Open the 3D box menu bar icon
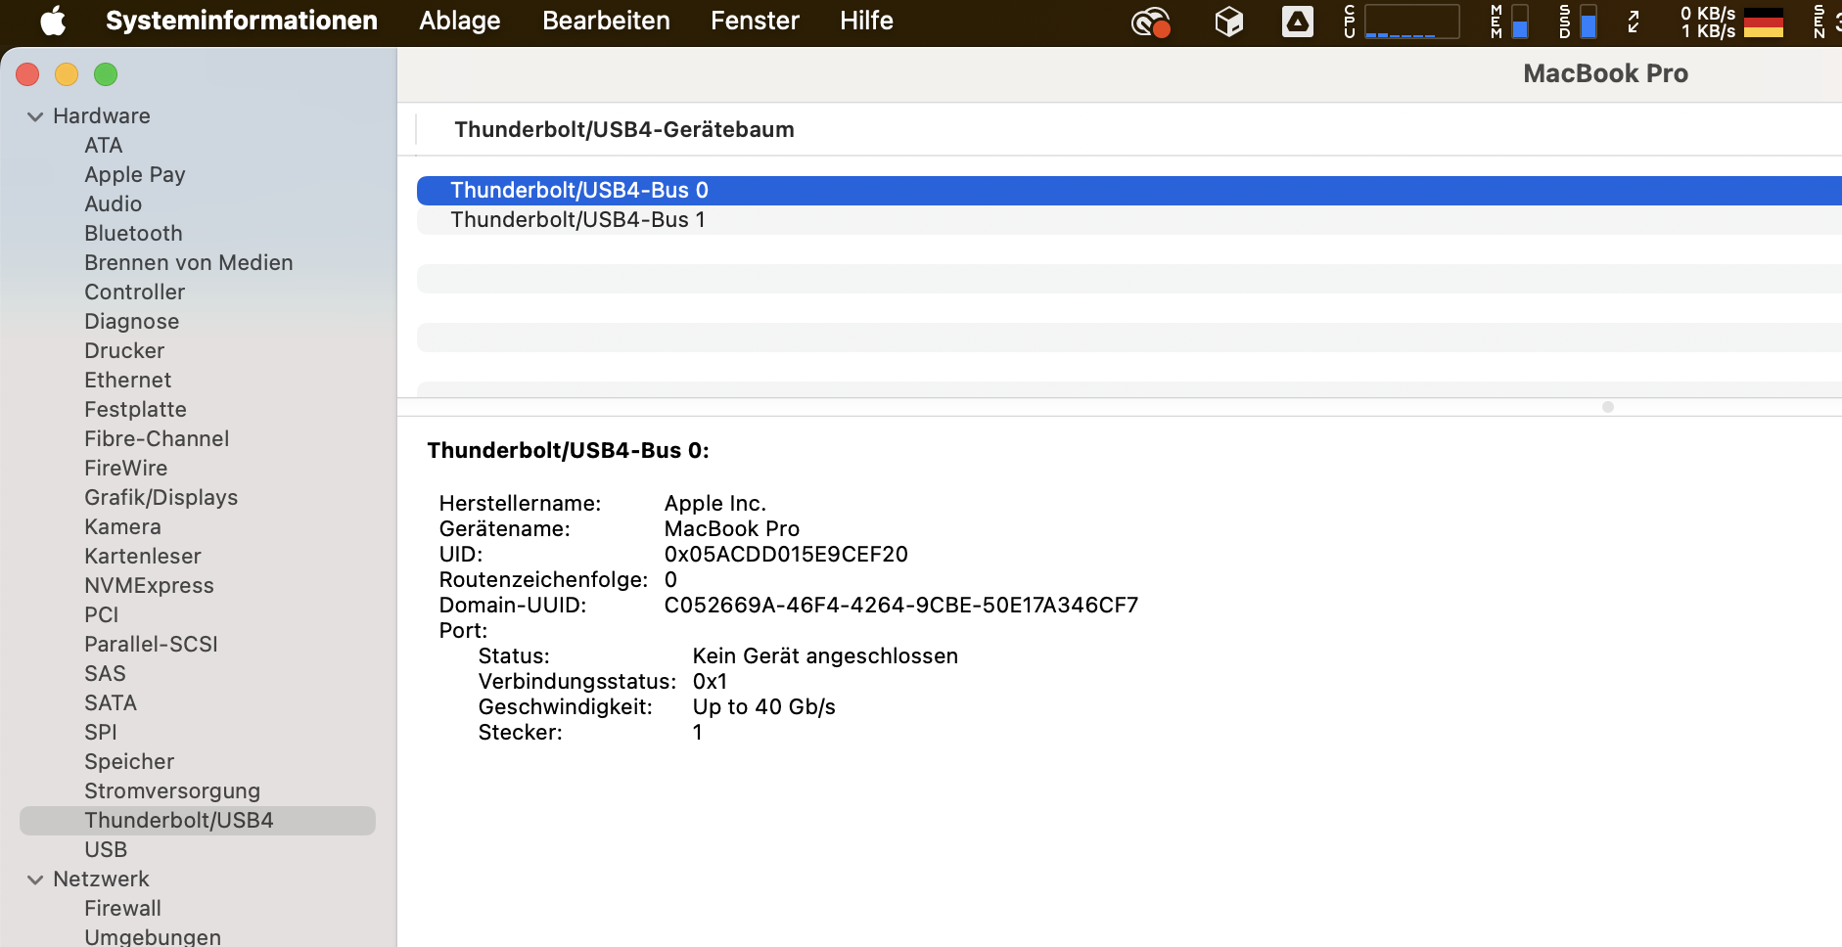 (1229, 22)
